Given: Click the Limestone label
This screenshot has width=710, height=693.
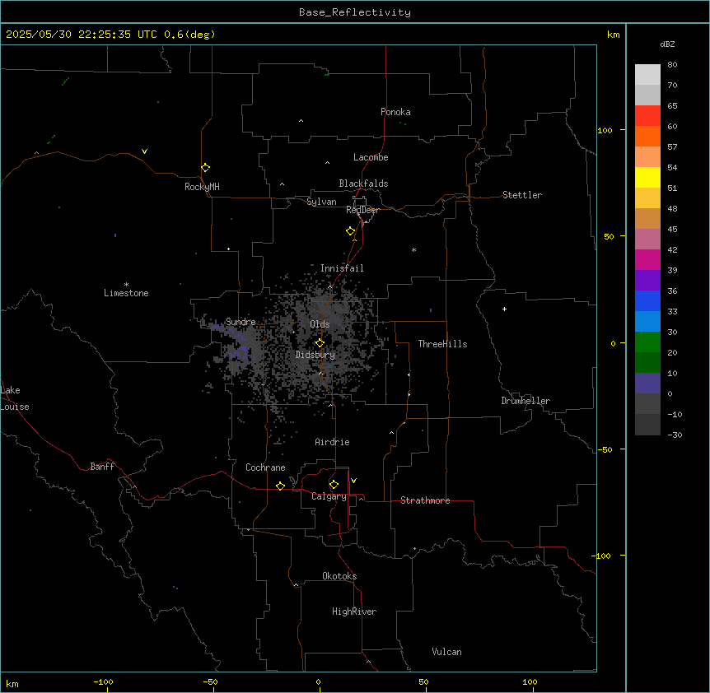Looking at the screenshot, I should (x=126, y=293).
